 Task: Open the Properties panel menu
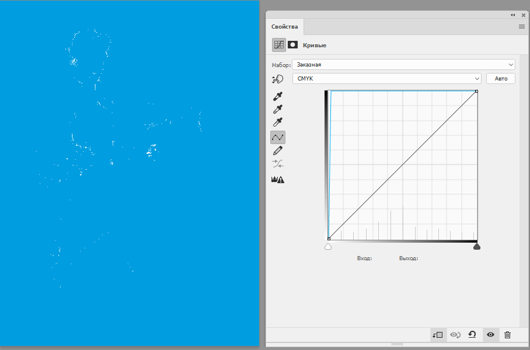tap(522, 27)
